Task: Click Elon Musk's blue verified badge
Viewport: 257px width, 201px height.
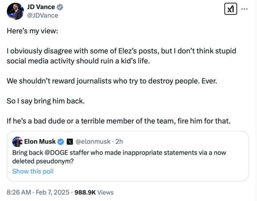Action: click(x=60, y=142)
